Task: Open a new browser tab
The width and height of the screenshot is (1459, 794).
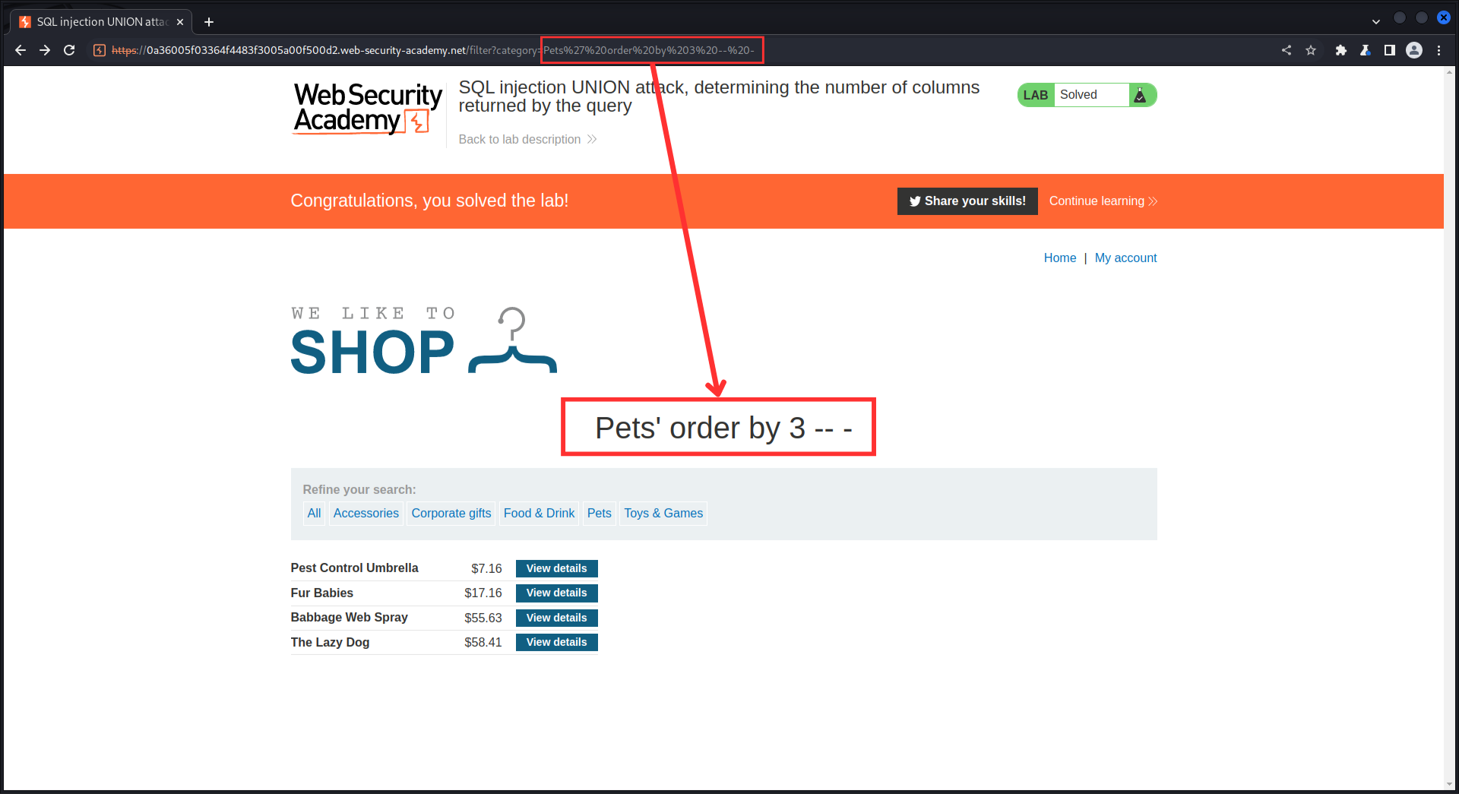Action: pos(209,22)
